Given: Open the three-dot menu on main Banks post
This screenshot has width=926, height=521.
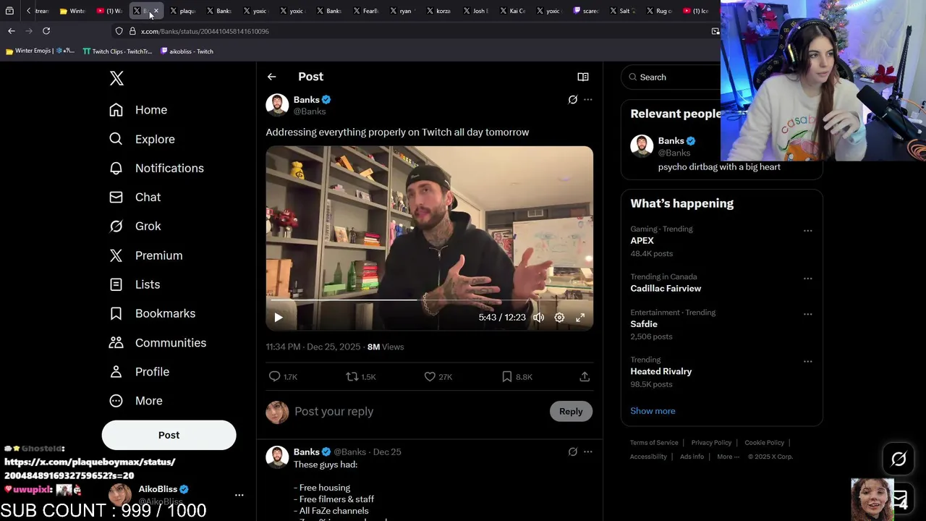Looking at the screenshot, I should (x=588, y=99).
